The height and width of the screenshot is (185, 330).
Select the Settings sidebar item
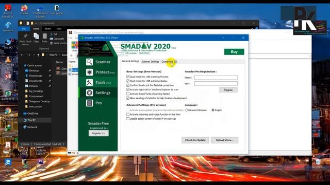point(98,92)
